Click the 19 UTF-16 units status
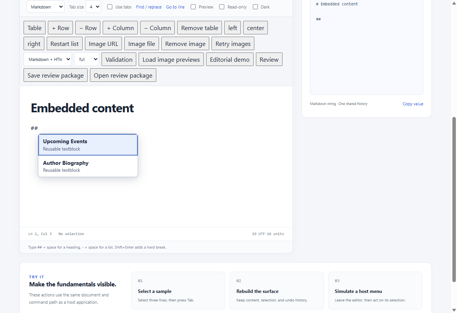Screen dimensions: 457x313 click(268, 234)
